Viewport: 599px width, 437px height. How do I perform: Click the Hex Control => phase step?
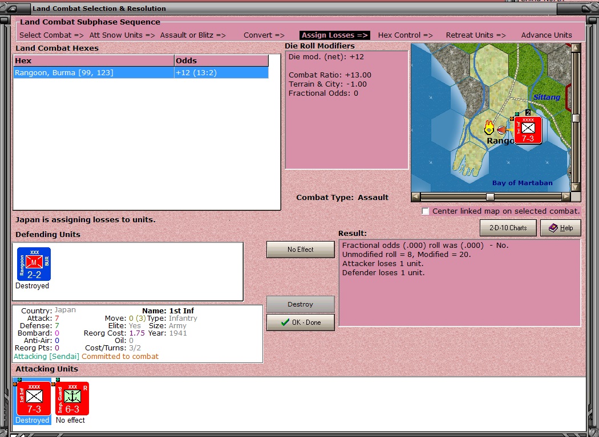405,35
